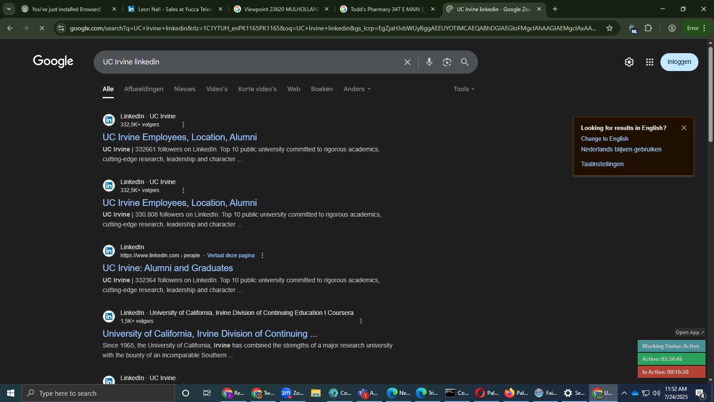Dismiss the English results prompt
Image resolution: width=714 pixels, height=402 pixels.
[684, 128]
